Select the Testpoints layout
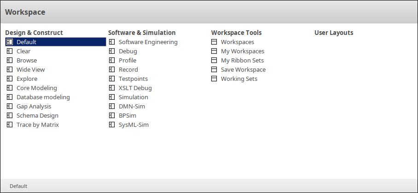This screenshot has width=418, height=193. (x=133, y=79)
